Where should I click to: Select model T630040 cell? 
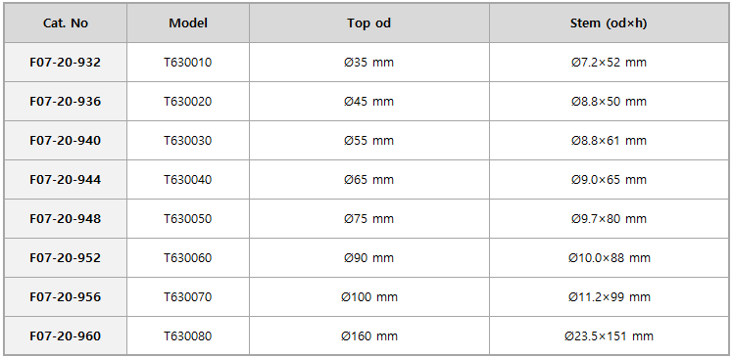(x=188, y=180)
